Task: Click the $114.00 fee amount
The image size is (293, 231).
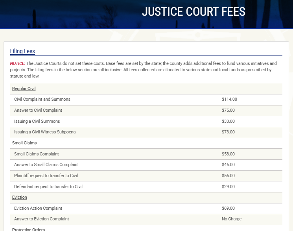Action: [x=229, y=99]
